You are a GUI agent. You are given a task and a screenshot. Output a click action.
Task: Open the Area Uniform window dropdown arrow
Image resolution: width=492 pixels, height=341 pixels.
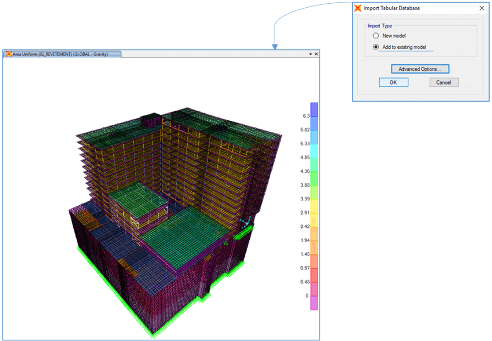pyautogui.click(x=310, y=54)
